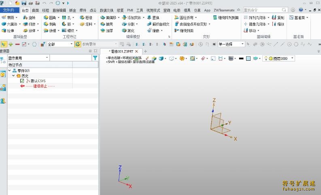Open the 文件(F) file menu

(x=10, y=10)
